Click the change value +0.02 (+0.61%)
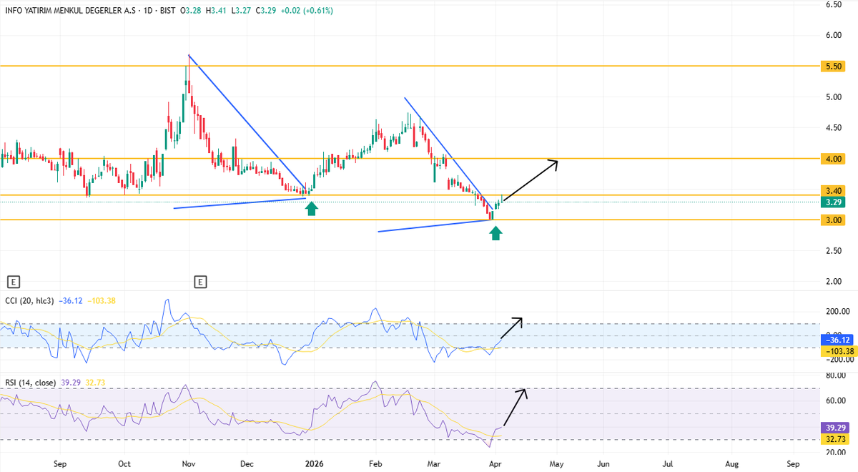 click(305, 11)
